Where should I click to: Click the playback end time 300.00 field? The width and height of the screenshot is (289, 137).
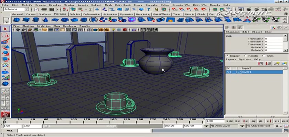pyautogui.click(x=173, y=126)
